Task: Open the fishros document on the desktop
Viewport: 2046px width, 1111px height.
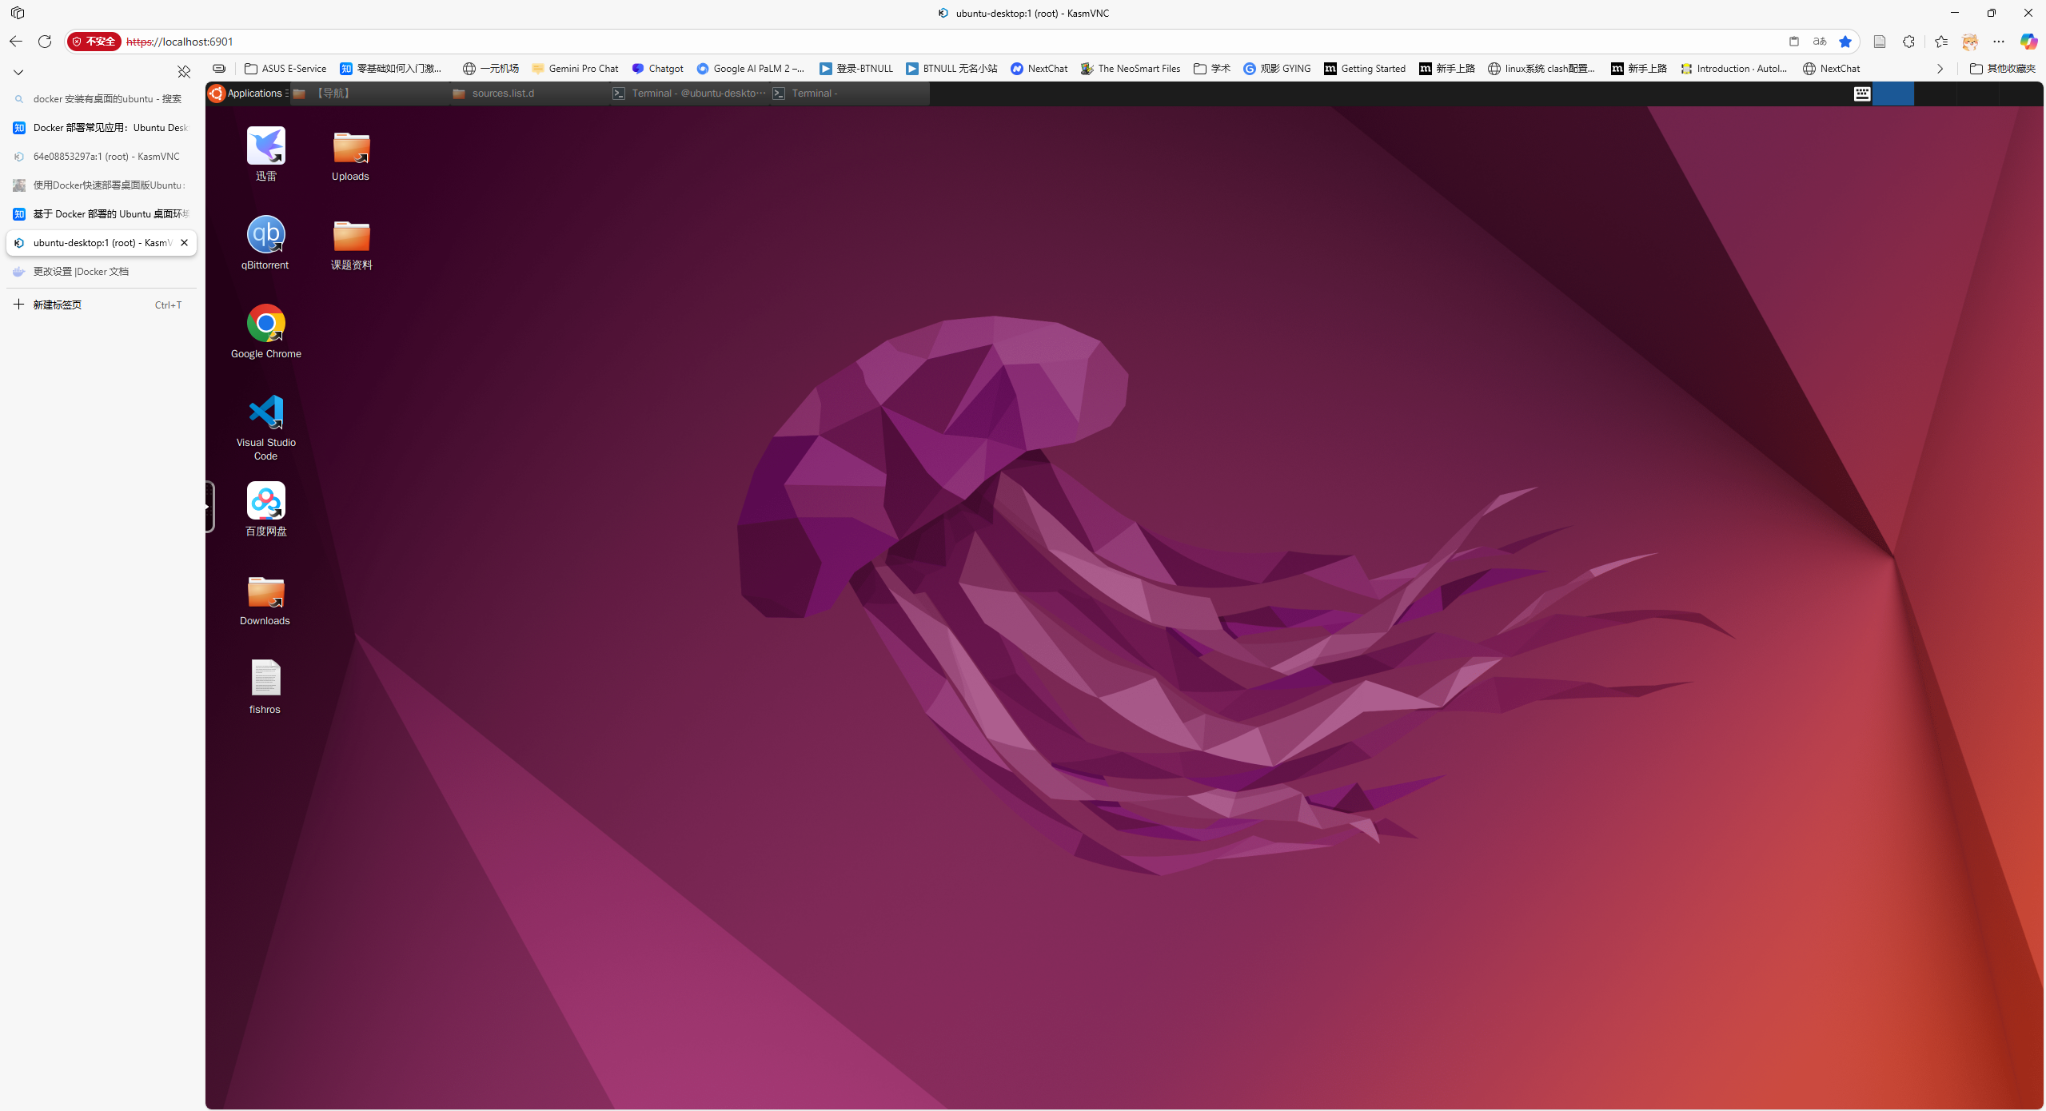Action: click(x=265, y=679)
